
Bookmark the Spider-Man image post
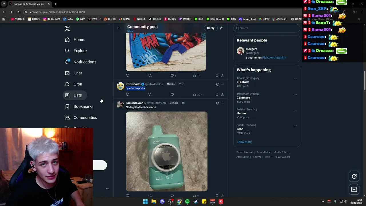click(x=217, y=76)
